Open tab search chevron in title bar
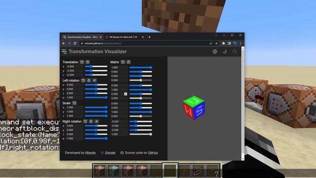316x178 pixels. click(216, 35)
